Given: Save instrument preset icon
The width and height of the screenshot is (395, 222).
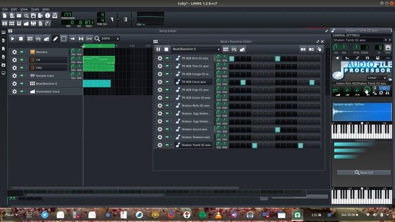Looking at the screenshot, I should pyautogui.click(x=388, y=48).
